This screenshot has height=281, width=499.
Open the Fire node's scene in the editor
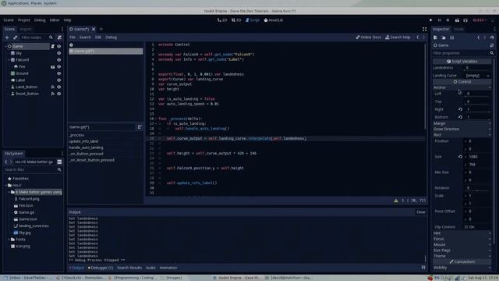pyautogui.click(x=52, y=66)
